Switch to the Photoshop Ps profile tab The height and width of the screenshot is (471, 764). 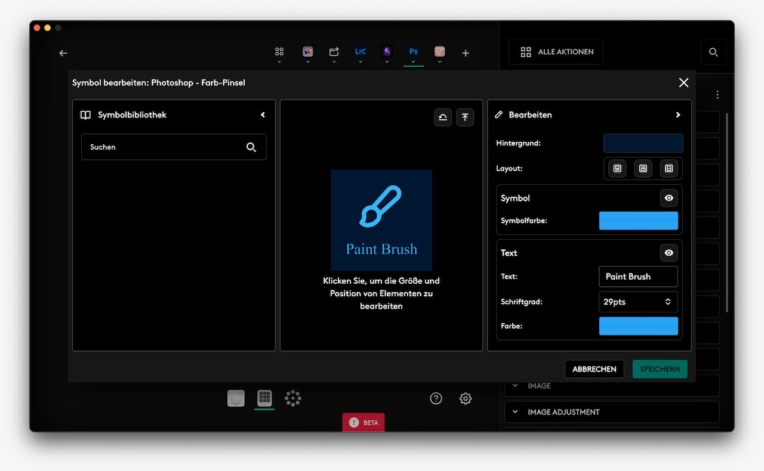(413, 52)
